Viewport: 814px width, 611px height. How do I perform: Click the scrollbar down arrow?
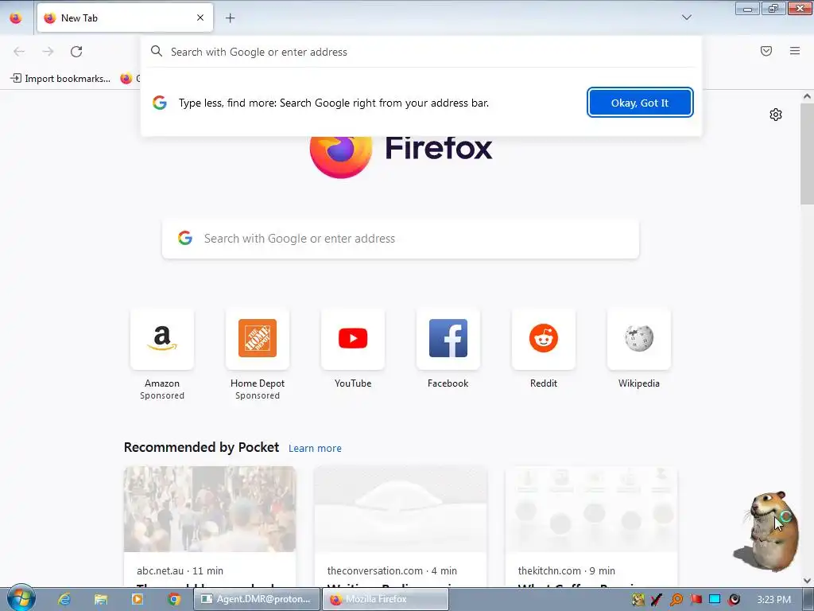(x=807, y=580)
